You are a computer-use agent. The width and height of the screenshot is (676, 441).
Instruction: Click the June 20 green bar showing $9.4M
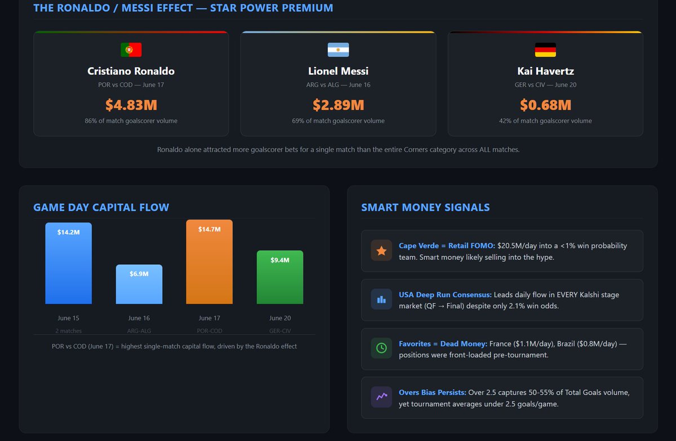click(279, 277)
